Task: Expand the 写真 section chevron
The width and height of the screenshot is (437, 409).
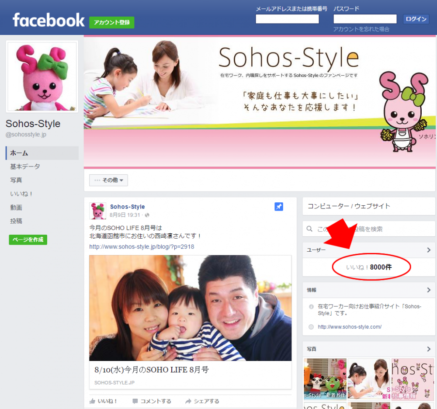Action: [x=429, y=349]
